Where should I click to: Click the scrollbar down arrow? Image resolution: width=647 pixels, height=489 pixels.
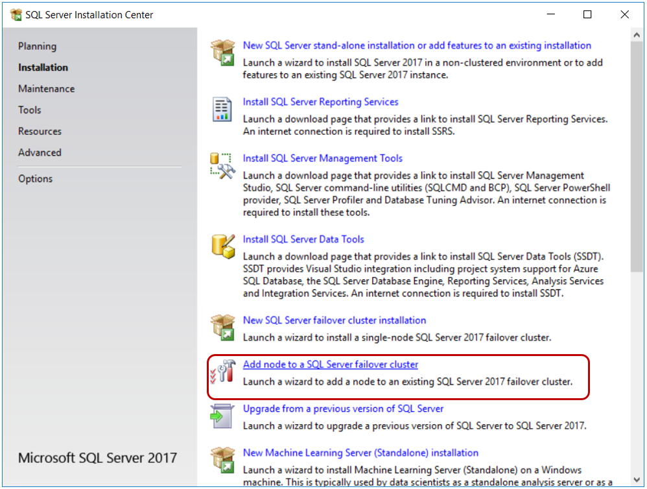637,480
